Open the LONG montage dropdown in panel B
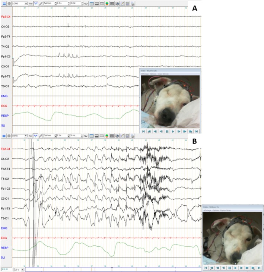This screenshot has width=264, height=272. [x=19, y=136]
